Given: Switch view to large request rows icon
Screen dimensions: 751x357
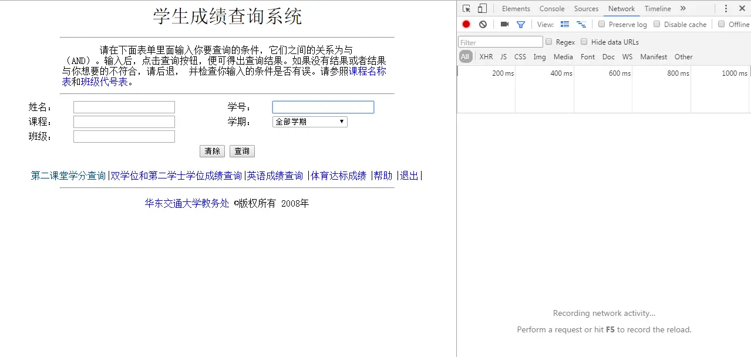Looking at the screenshot, I should pos(565,24).
